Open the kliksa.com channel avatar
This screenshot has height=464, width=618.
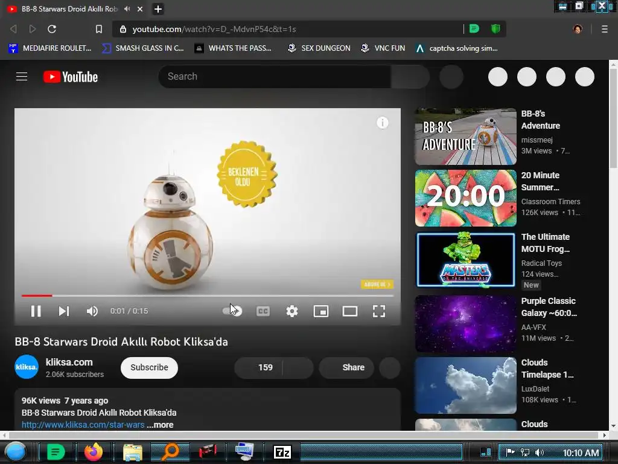pos(27,367)
